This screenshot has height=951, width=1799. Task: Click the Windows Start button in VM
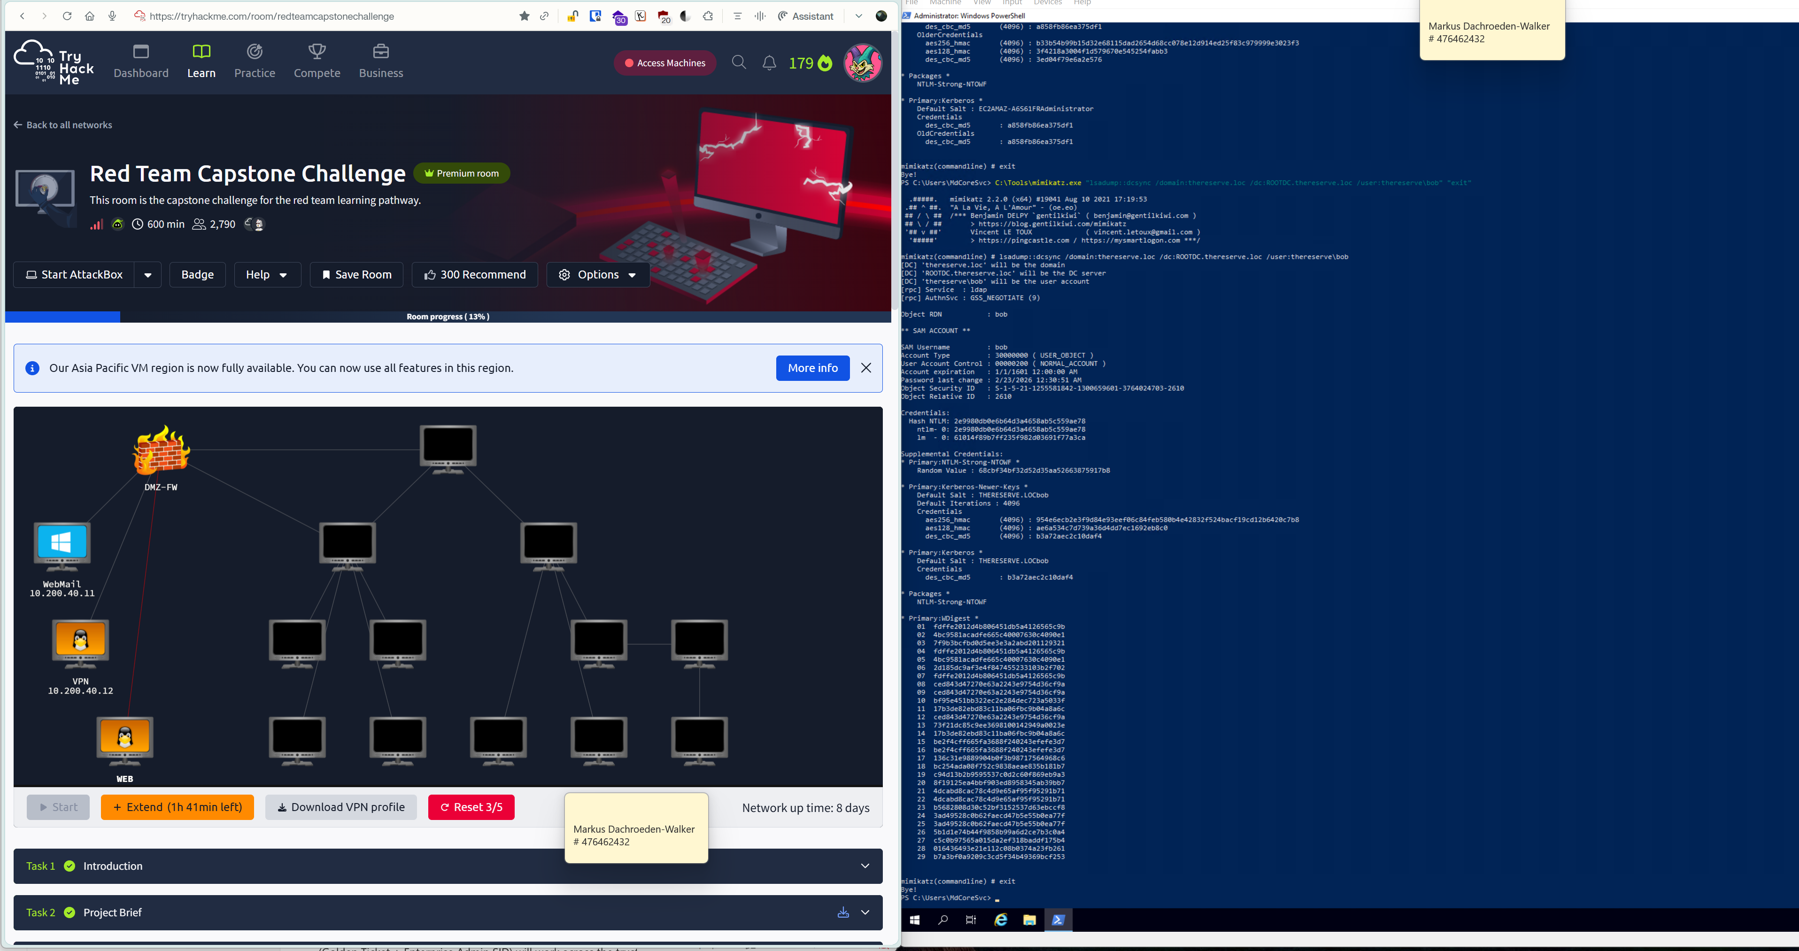pos(914,920)
